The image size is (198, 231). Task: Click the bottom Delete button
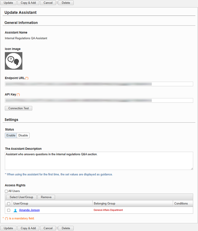point(66,228)
